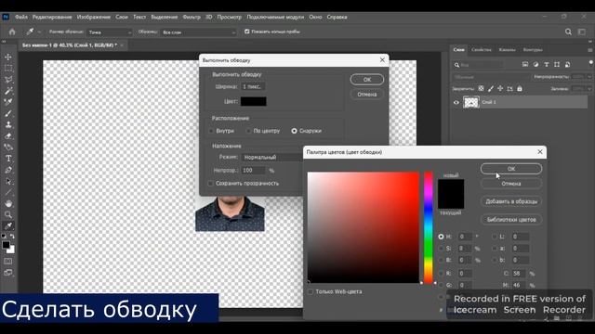Viewport: 595px width, 334px height.
Task: Switch to the Каналы panel tab
Action: click(x=507, y=49)
